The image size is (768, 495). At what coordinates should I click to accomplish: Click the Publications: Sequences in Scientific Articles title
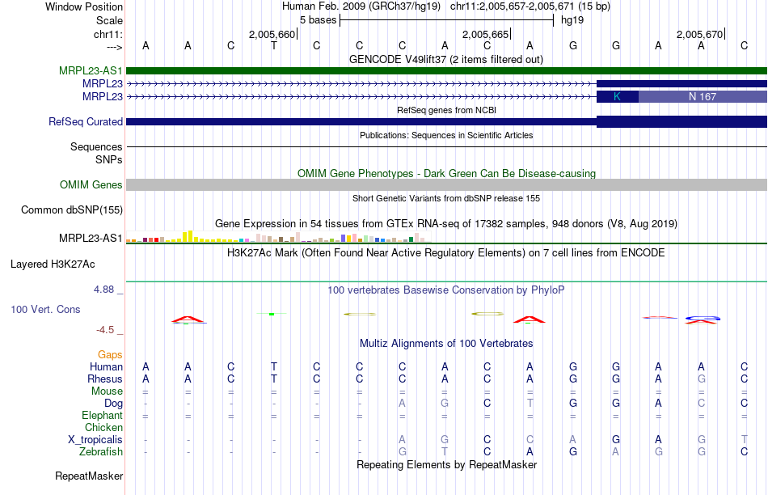[446, 135]
